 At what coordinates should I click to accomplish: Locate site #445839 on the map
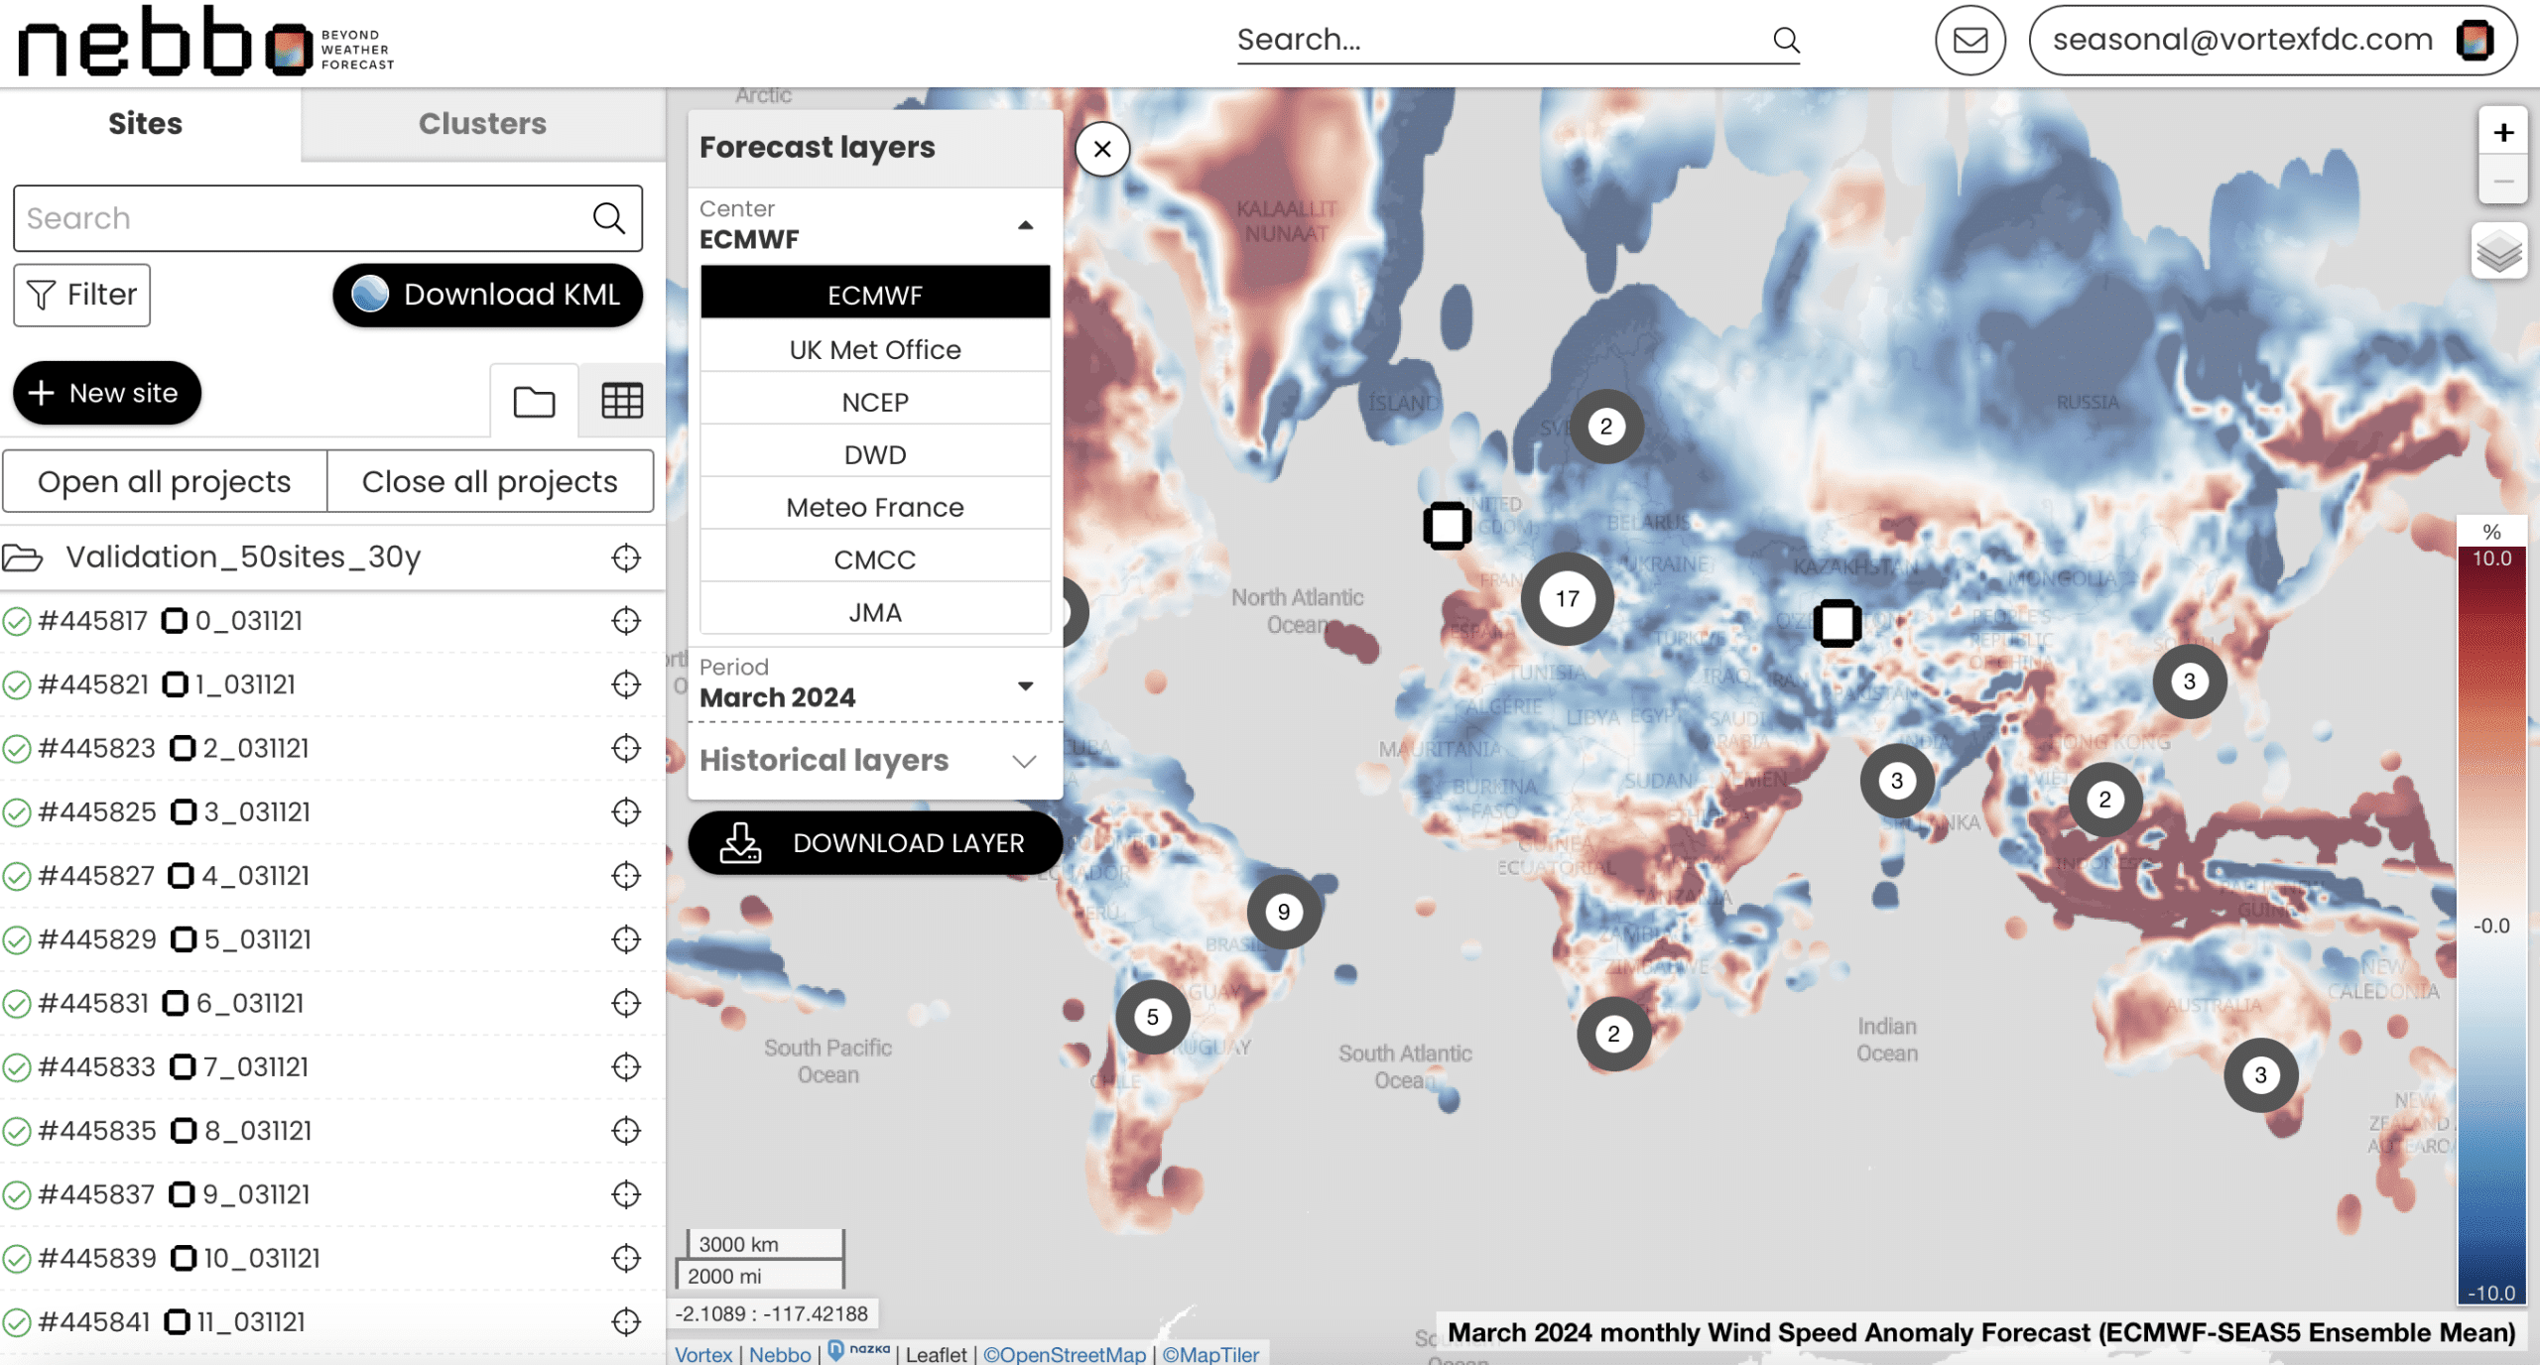(x=626, y=1258)
